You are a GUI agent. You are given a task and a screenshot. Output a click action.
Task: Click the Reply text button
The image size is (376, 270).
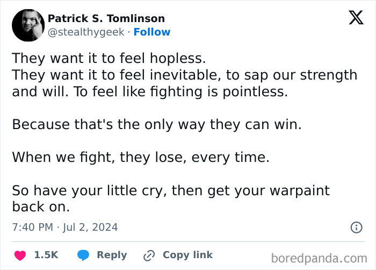coord(112,255)
